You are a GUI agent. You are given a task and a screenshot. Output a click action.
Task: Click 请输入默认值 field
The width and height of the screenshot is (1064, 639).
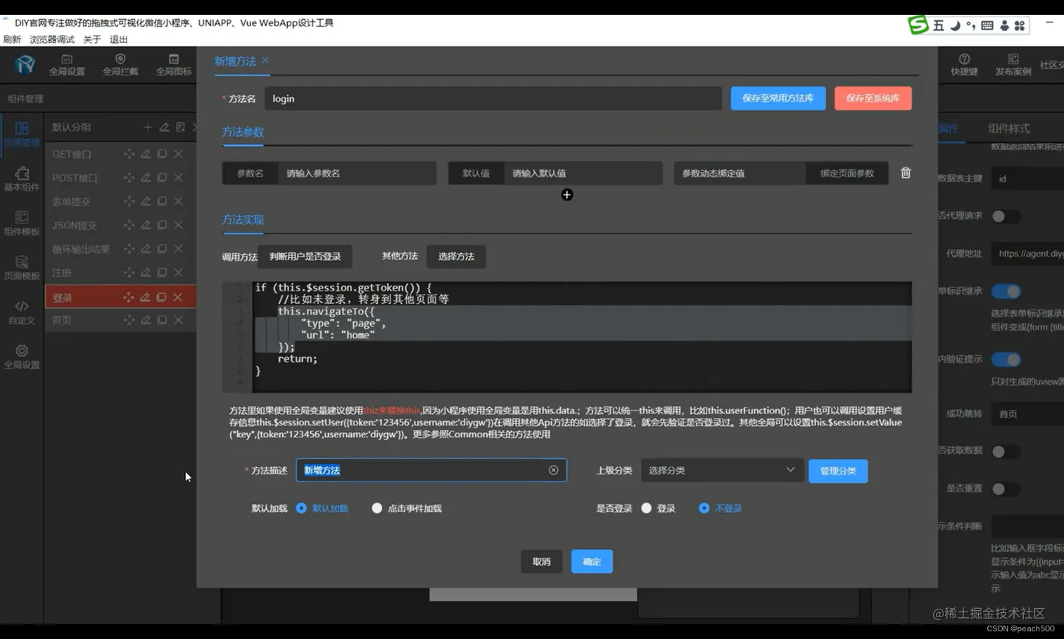point(583,173)
